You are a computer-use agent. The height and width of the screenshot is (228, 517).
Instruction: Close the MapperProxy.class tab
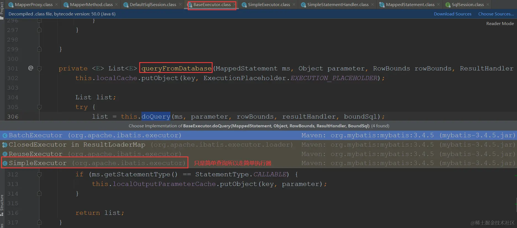click(x=57, y=5)
